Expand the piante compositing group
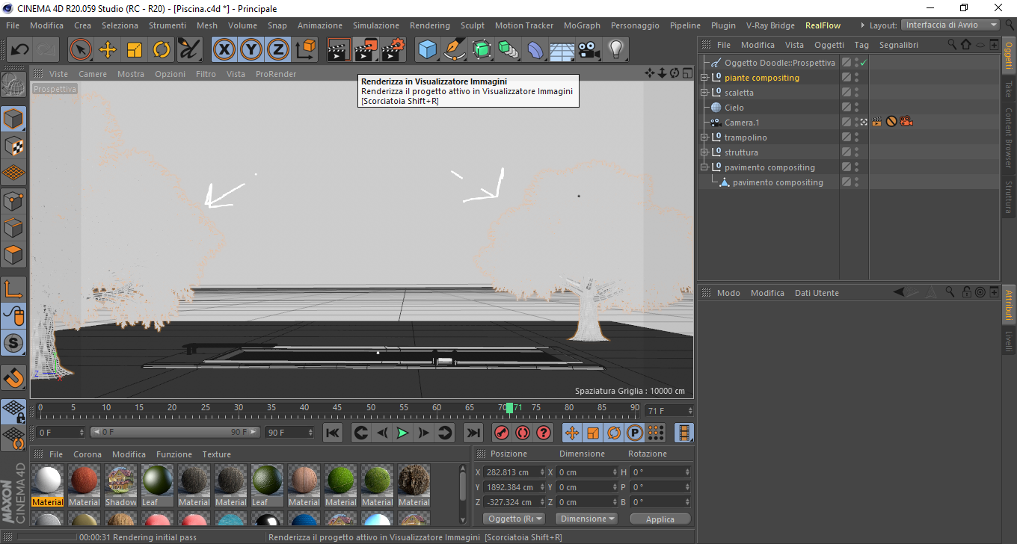 click(x=704, y=78)
